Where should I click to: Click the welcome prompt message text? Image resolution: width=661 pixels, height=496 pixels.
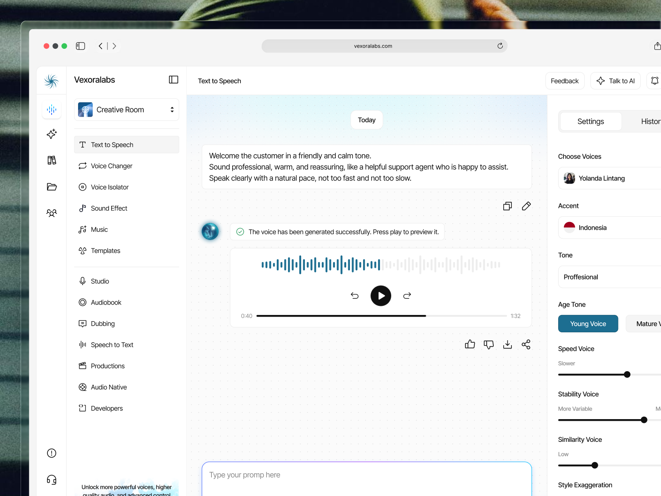(359, 167)
